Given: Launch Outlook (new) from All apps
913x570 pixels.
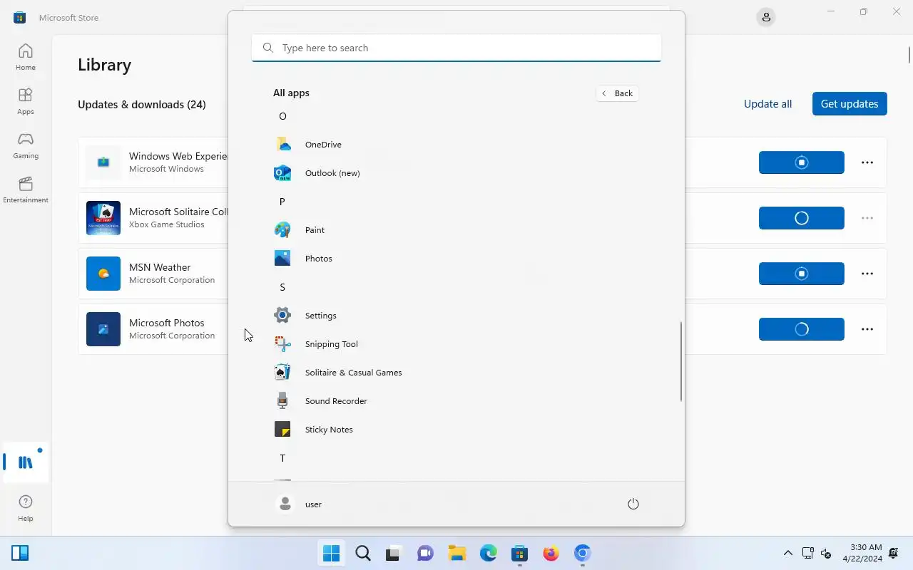Looking at the screenshot, I should [x=455, y=173].
